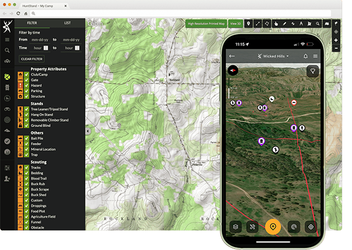Zoom in with the plus button on the map
This screenshot has height=250, width=352.
tap(336, 40)
